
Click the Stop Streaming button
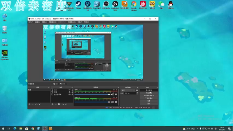[x=149, y=90]
